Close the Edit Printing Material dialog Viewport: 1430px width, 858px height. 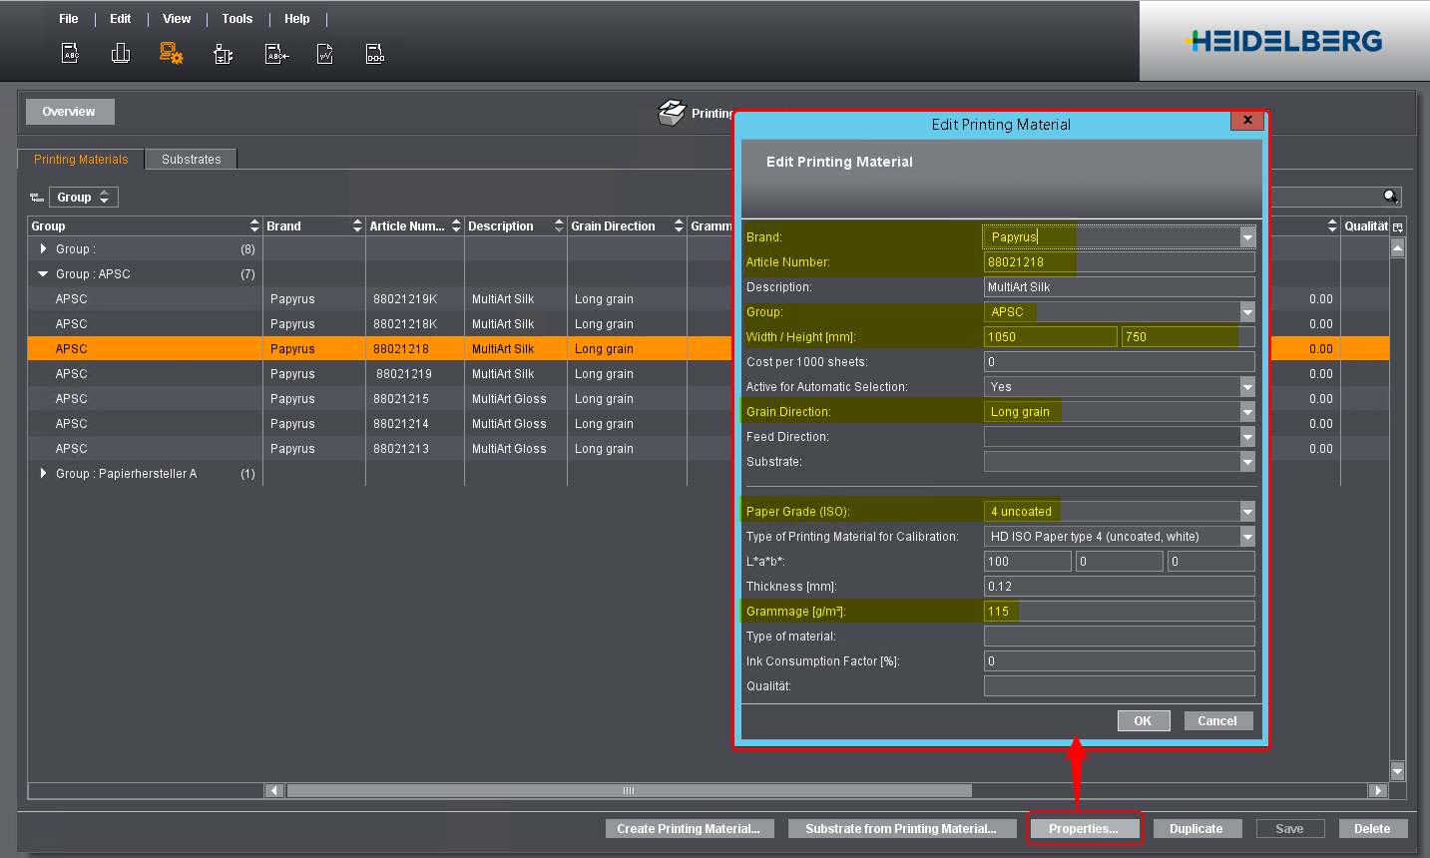coord(1246,120)
